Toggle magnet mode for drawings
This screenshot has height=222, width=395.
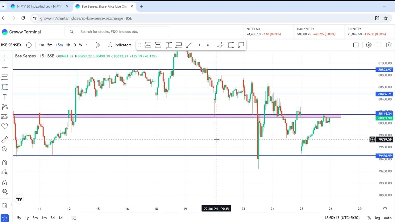(x=5, y=162)
